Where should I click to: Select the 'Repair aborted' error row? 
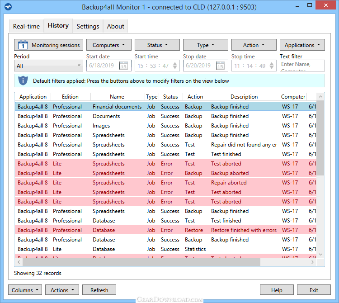click(x=166, y=183)
